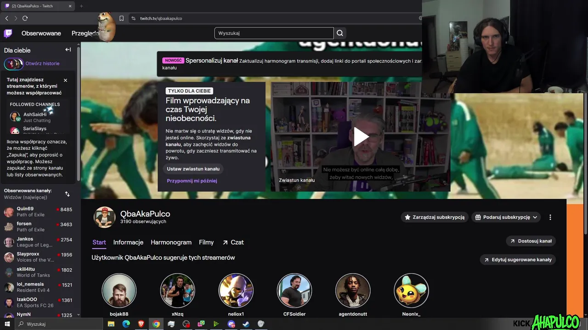This screenshot has height=330, width=588.
Task: Sort followed channels with the arrows icon
Action: click(67, 194)
